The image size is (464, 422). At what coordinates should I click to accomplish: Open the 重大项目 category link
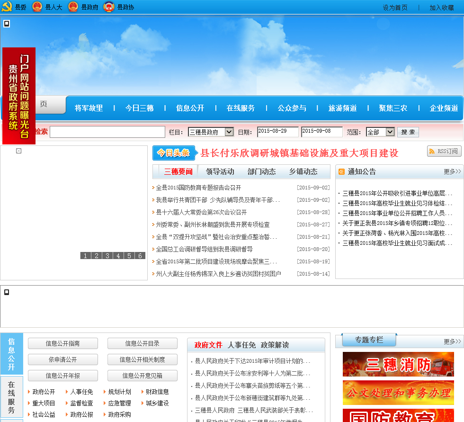[44, 403]
